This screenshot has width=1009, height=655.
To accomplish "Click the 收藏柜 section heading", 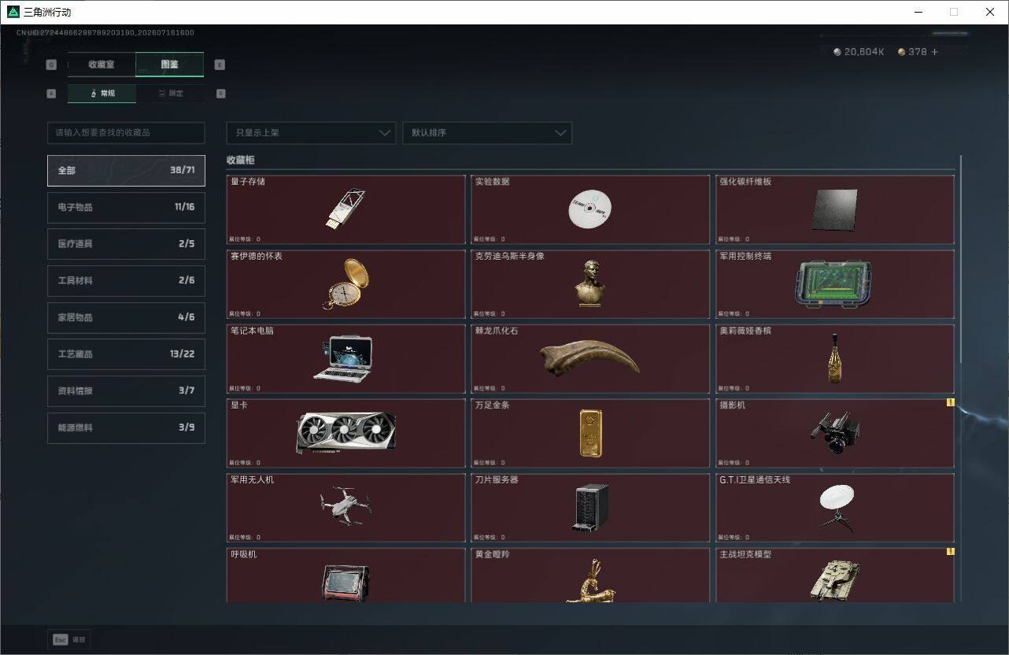I will 241,160.
